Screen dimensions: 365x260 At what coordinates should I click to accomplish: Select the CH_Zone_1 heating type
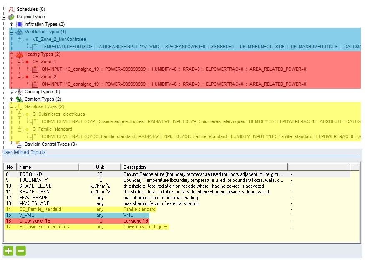click(44, 62)
